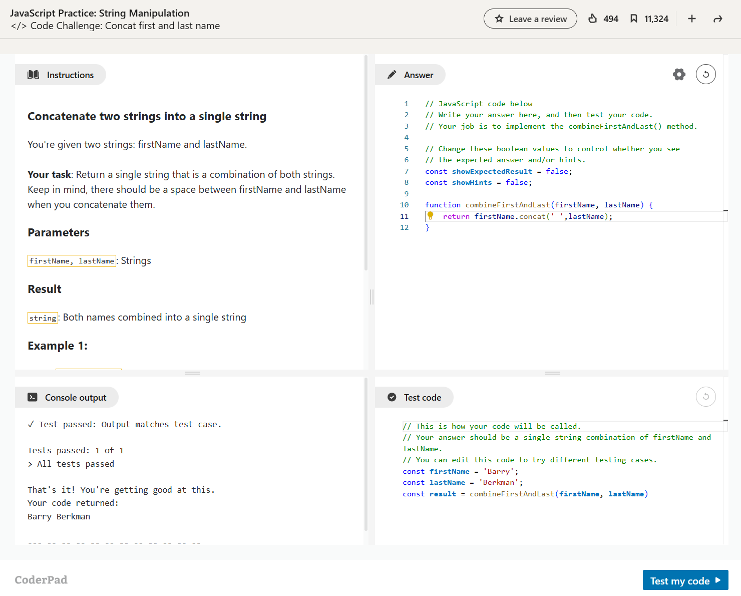Screen dimensions: 741x596
Task: Select the Instructions tab
Action: click(x=61, y=75)
